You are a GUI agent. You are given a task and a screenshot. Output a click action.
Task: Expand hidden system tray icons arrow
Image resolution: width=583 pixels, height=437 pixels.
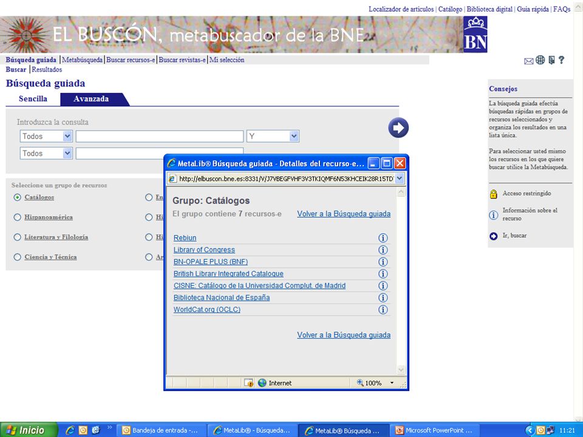pos(530,430)
